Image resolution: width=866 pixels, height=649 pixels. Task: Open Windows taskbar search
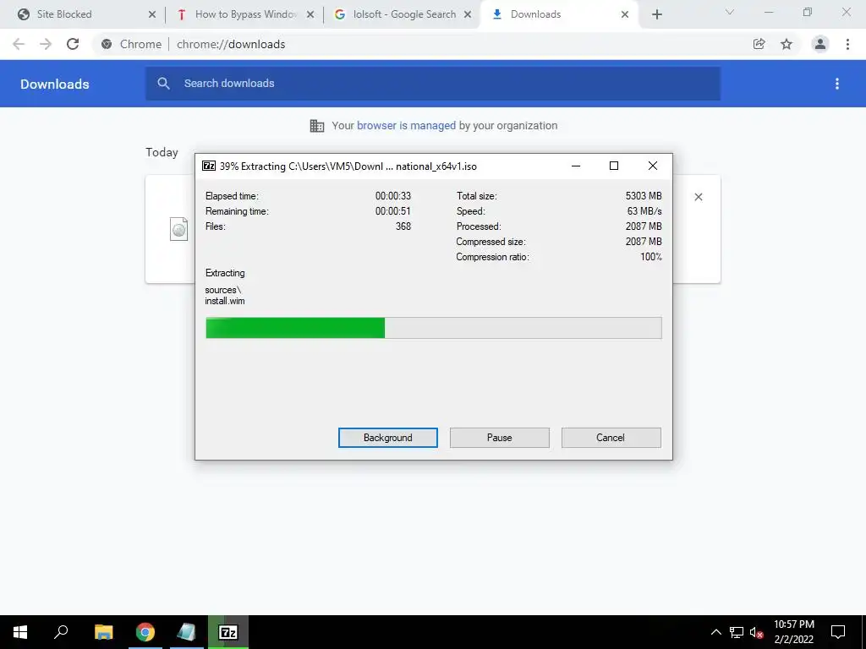61,632
